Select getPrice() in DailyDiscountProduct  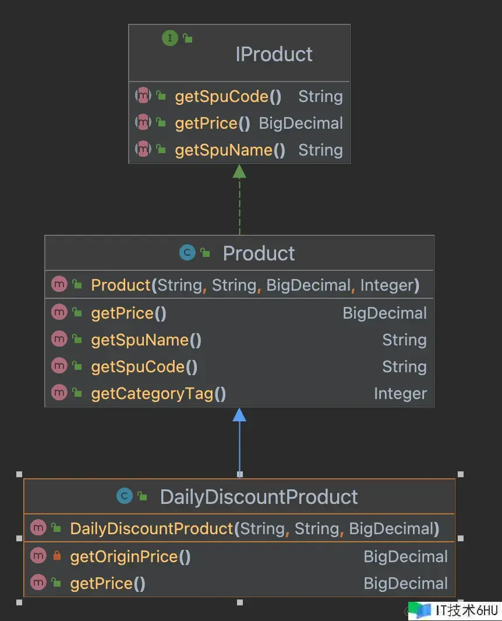[108, 583]
